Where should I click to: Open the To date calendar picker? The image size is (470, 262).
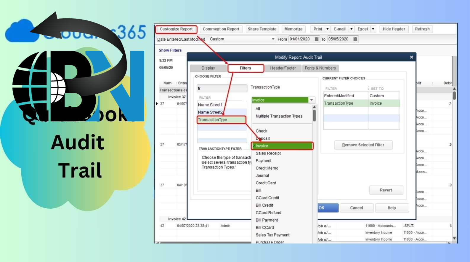pos(355,39)
